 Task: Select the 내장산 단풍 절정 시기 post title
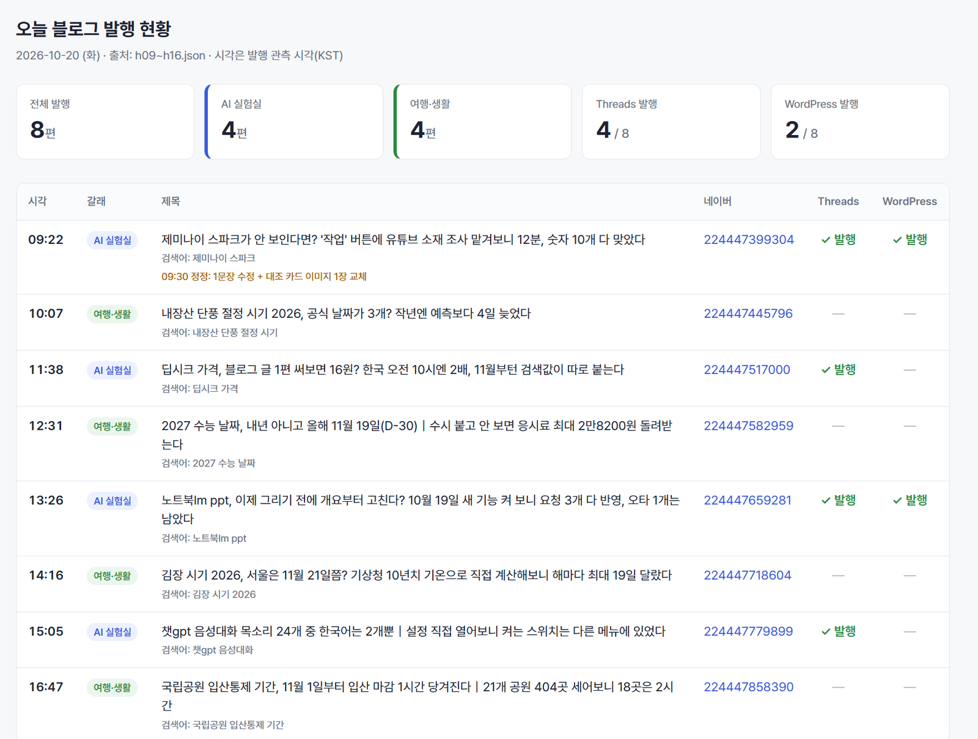pos(346,314)
